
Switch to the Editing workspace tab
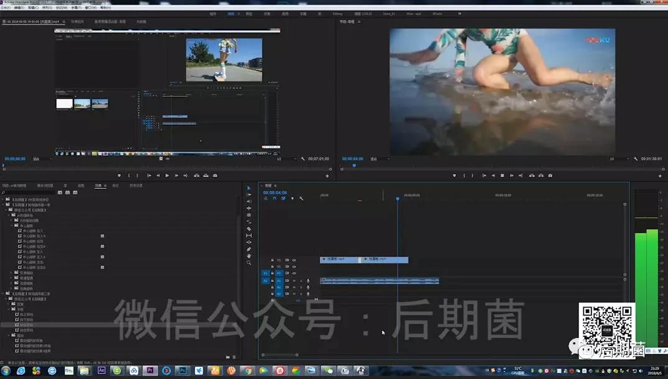pyautogui.click(x=337, y=13)
